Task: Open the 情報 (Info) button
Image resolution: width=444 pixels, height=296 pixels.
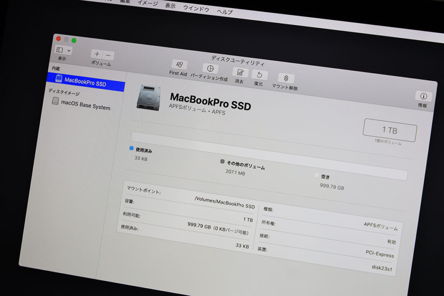Action: pos(424,96)
